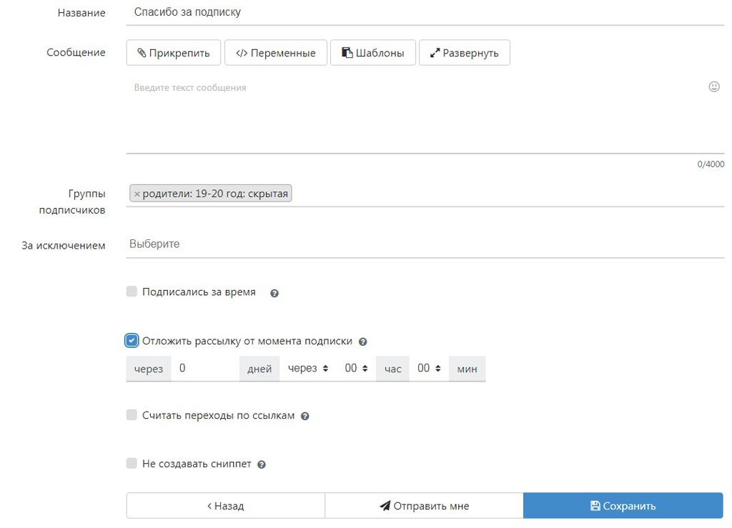
Task: Tick Не создавать сниппет checkbox
Action: point(132,464)
